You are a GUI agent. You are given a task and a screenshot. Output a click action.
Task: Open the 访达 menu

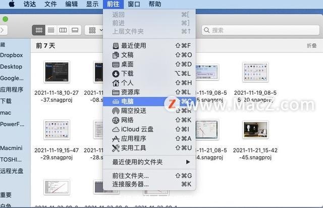pyautogui.click(x=30, y=4)
